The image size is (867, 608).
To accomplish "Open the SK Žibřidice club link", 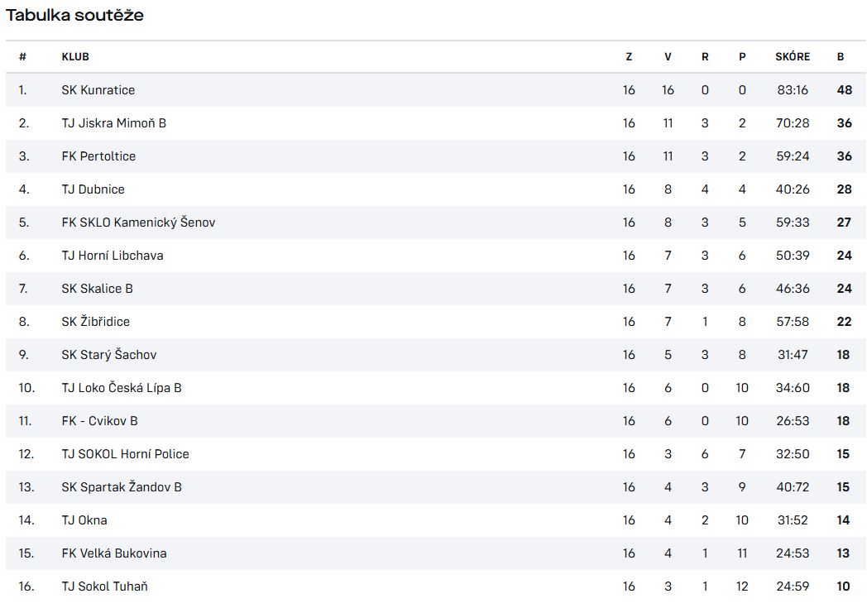I will [96, 322].
